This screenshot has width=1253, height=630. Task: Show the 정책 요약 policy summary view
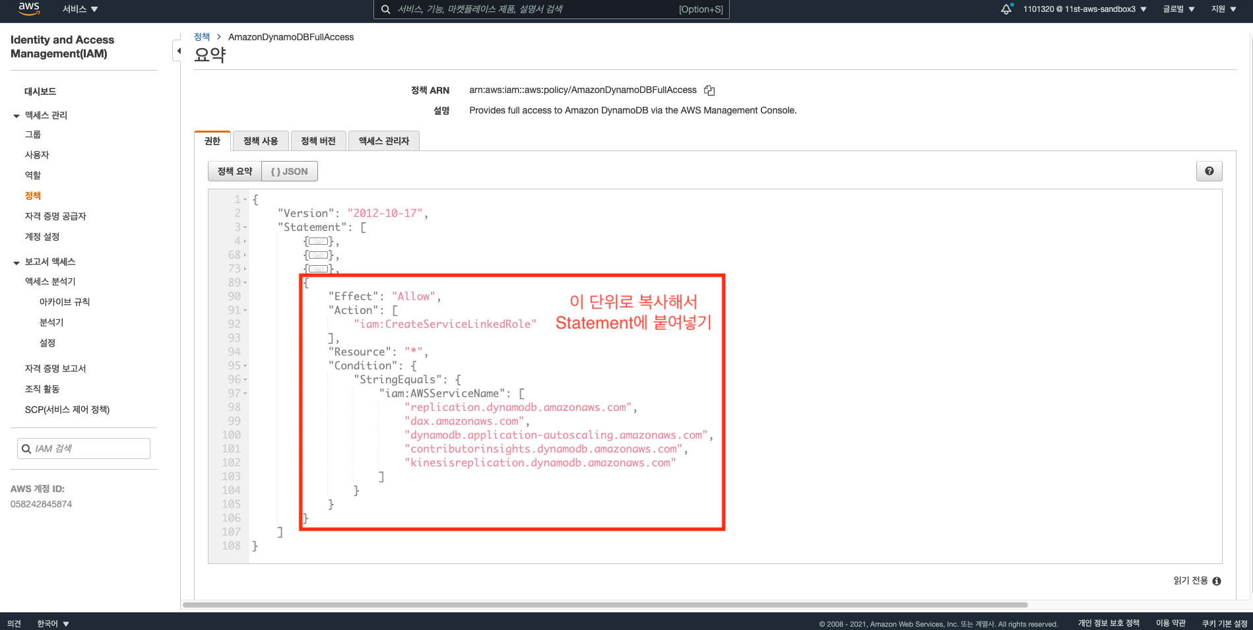235,172
